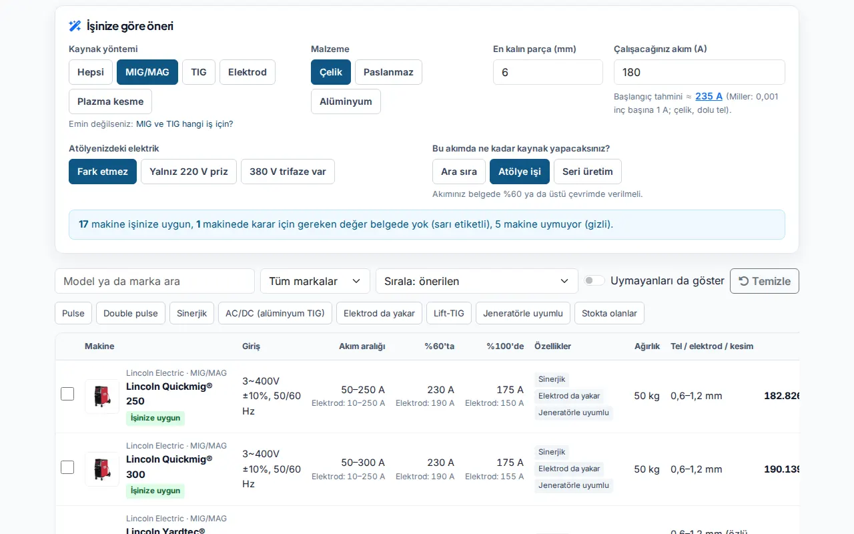The width and height of the screenshot is (854, 534).
Task: Click the magic wand icon beside İşinize göre öneri
Action: tap(75, 26)
